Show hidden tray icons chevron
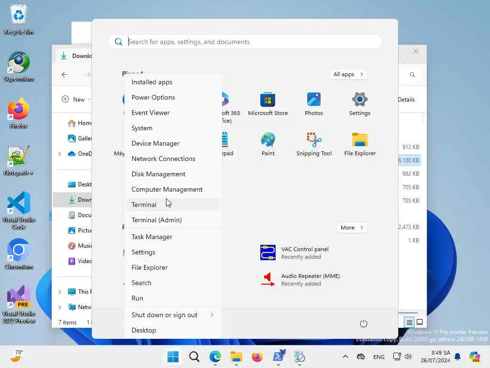Screen dimensions: 490x368 coord(345,356)
